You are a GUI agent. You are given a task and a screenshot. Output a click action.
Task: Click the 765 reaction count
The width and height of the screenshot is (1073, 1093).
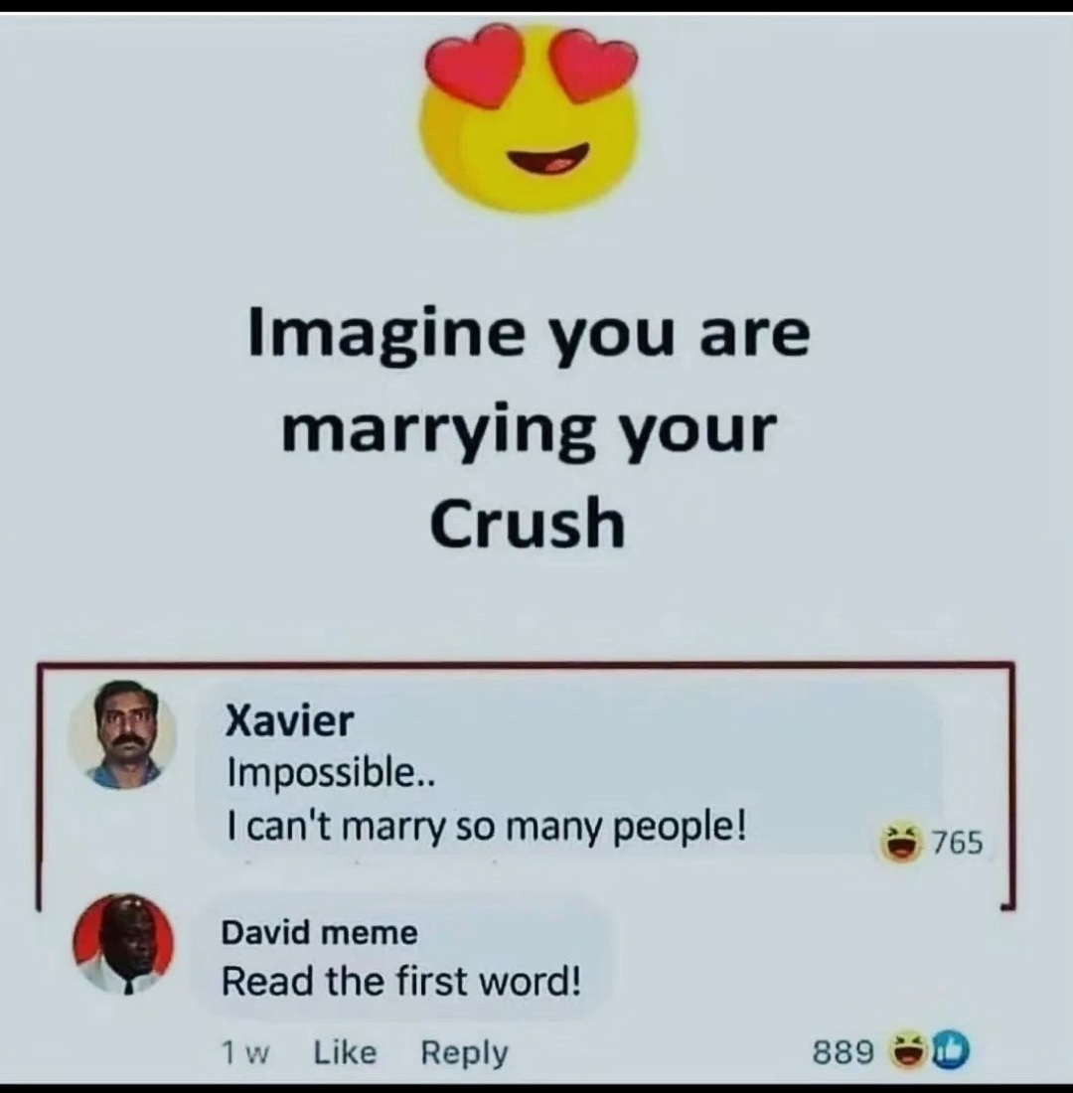(958, 843)
